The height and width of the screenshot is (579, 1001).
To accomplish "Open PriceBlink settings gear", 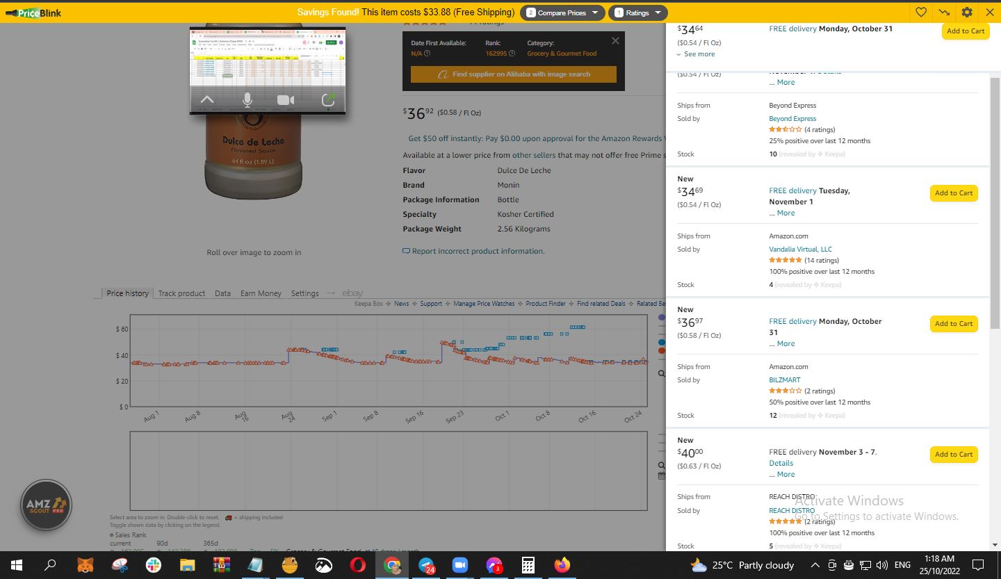I will 967,12.
